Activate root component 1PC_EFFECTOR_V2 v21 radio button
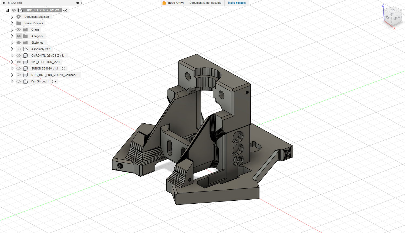The image size is (405, 233). coord(65,10)
